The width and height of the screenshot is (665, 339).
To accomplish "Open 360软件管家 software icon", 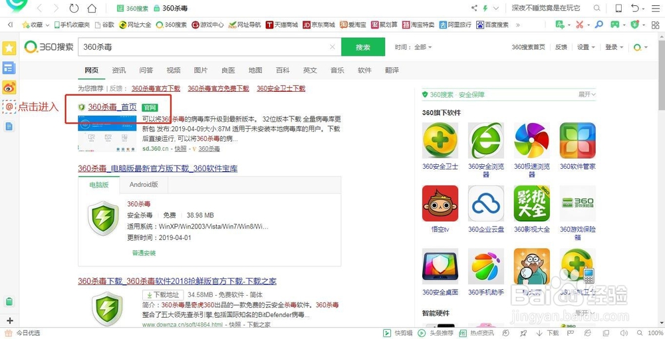I will (578, 140).
